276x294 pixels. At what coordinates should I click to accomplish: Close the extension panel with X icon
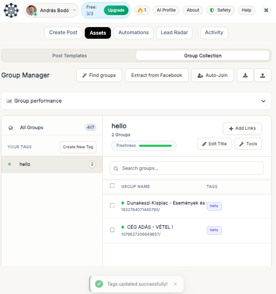pyautogui.click(x=266, y=10)
